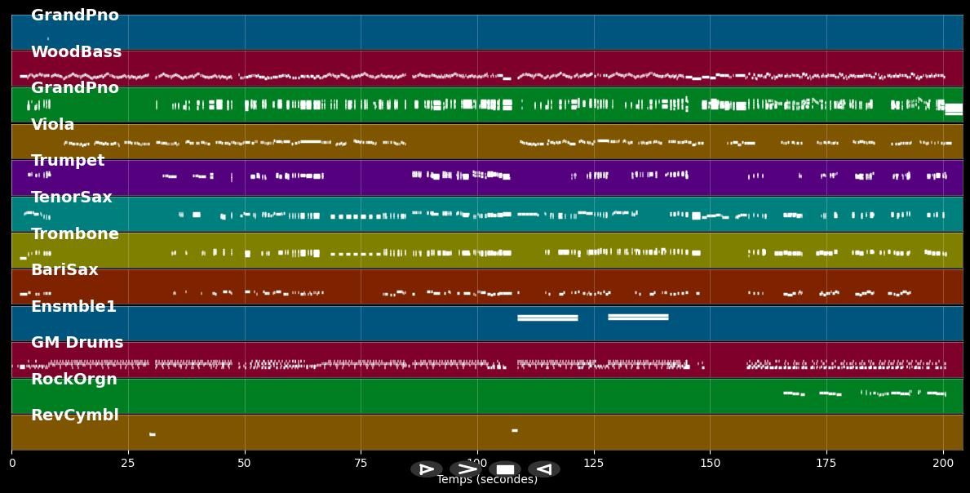Click the rightmost left-pointing triangle-with-bar button
This screenshot has height=493, width=970.
(x=544, y=469)
